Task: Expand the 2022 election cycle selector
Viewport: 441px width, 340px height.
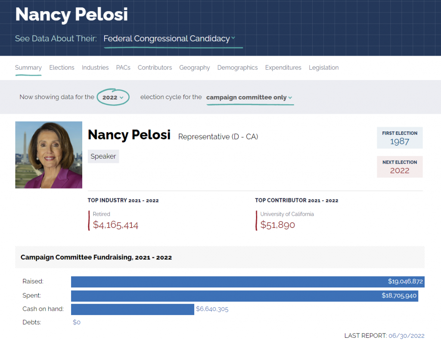Action: tap(113, 97)
